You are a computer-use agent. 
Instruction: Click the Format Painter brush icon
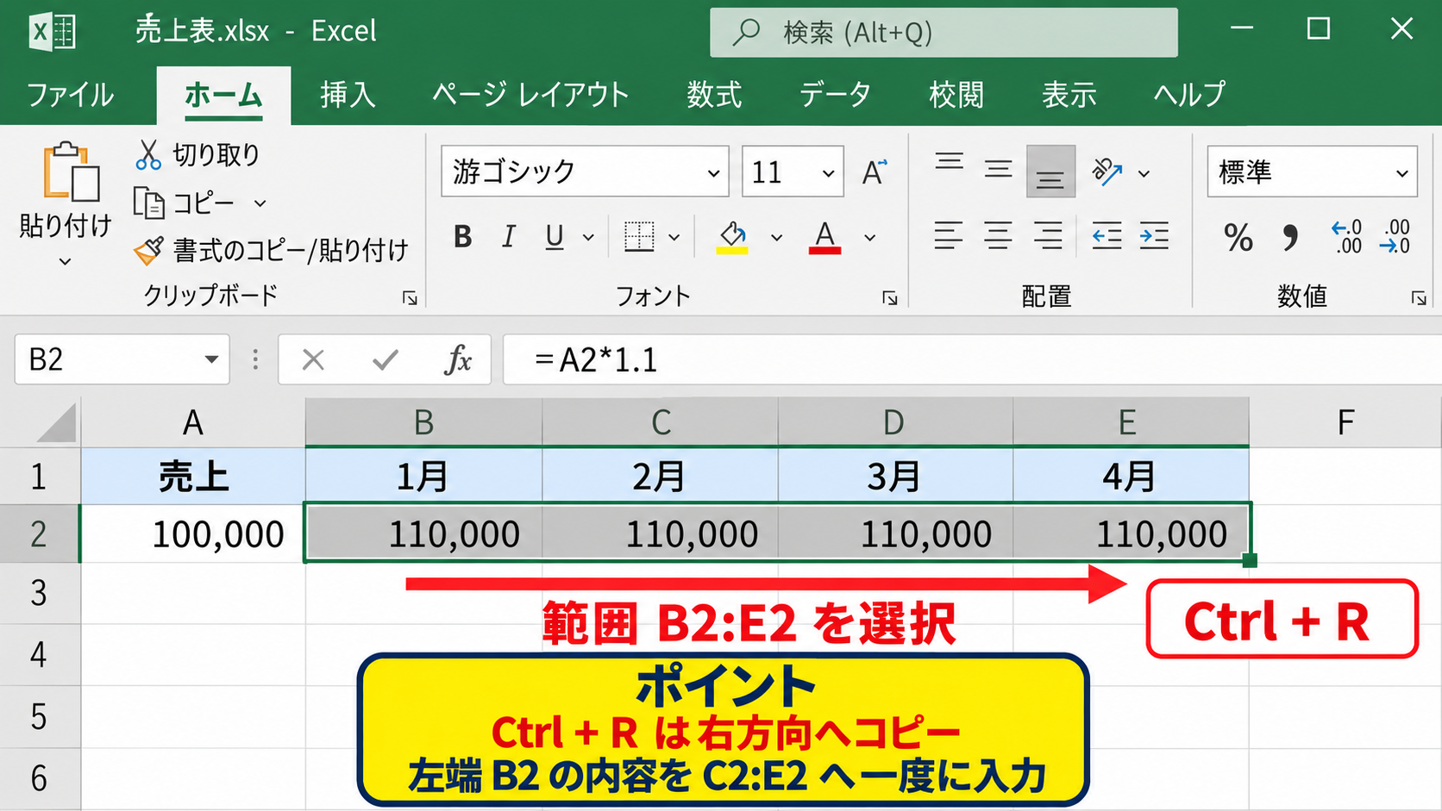pos(148,251)
